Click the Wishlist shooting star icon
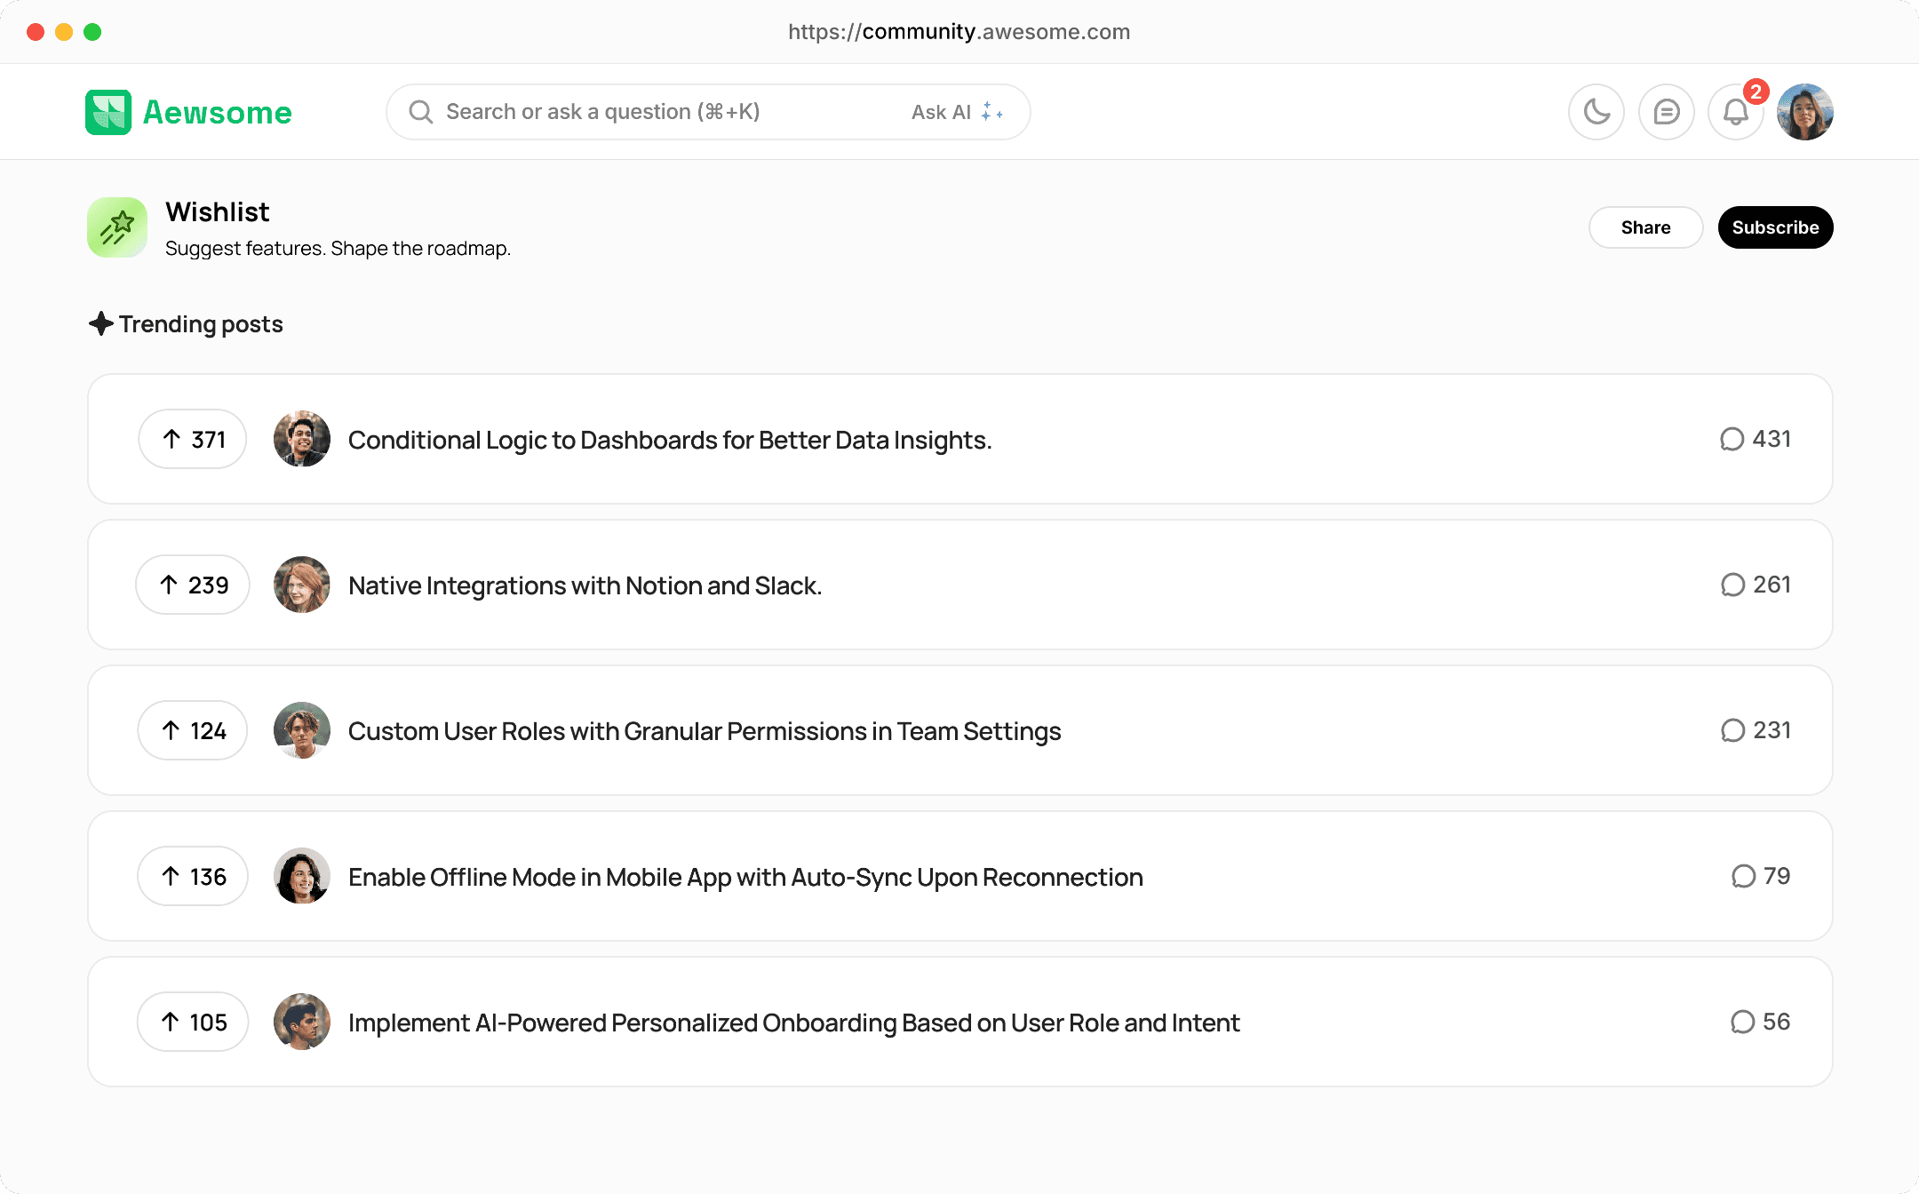 tap(117, 227)
